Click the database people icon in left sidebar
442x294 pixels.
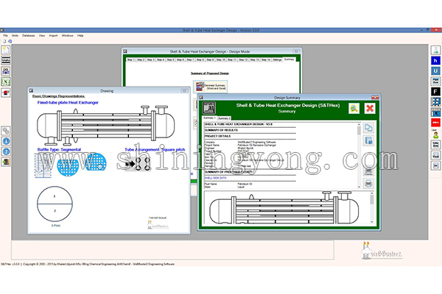[x=6, y=71]
